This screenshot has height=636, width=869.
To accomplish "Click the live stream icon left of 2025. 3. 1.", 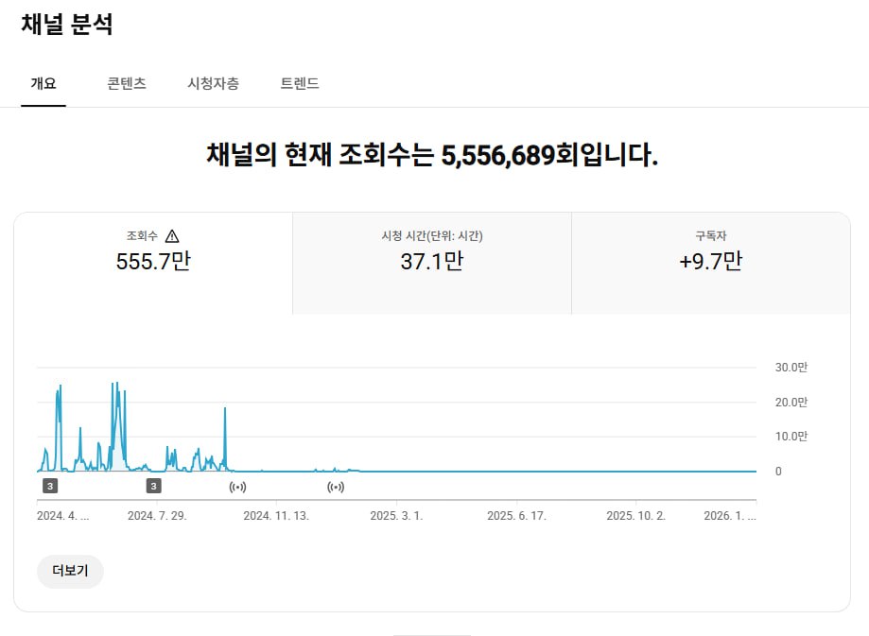I will 336,488.
